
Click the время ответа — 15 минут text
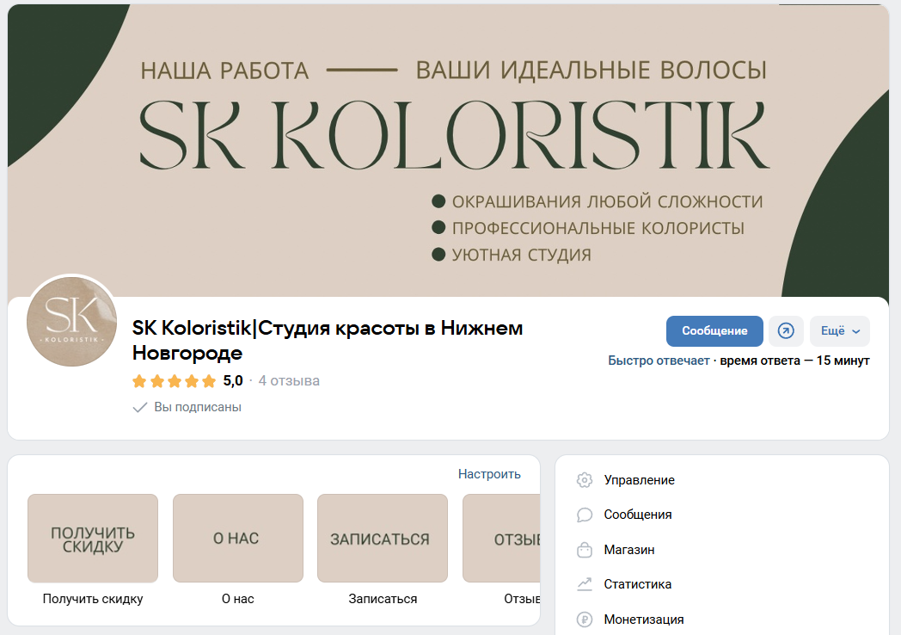(794, 361)
